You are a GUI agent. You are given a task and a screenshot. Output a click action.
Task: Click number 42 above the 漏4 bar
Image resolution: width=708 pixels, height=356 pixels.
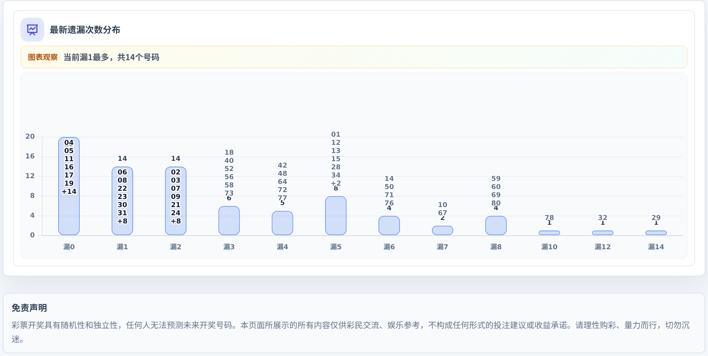[x=283, y=165]
